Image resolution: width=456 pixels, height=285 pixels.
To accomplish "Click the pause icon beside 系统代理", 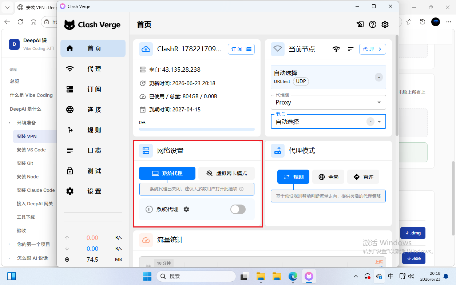I will pos(149,209).
